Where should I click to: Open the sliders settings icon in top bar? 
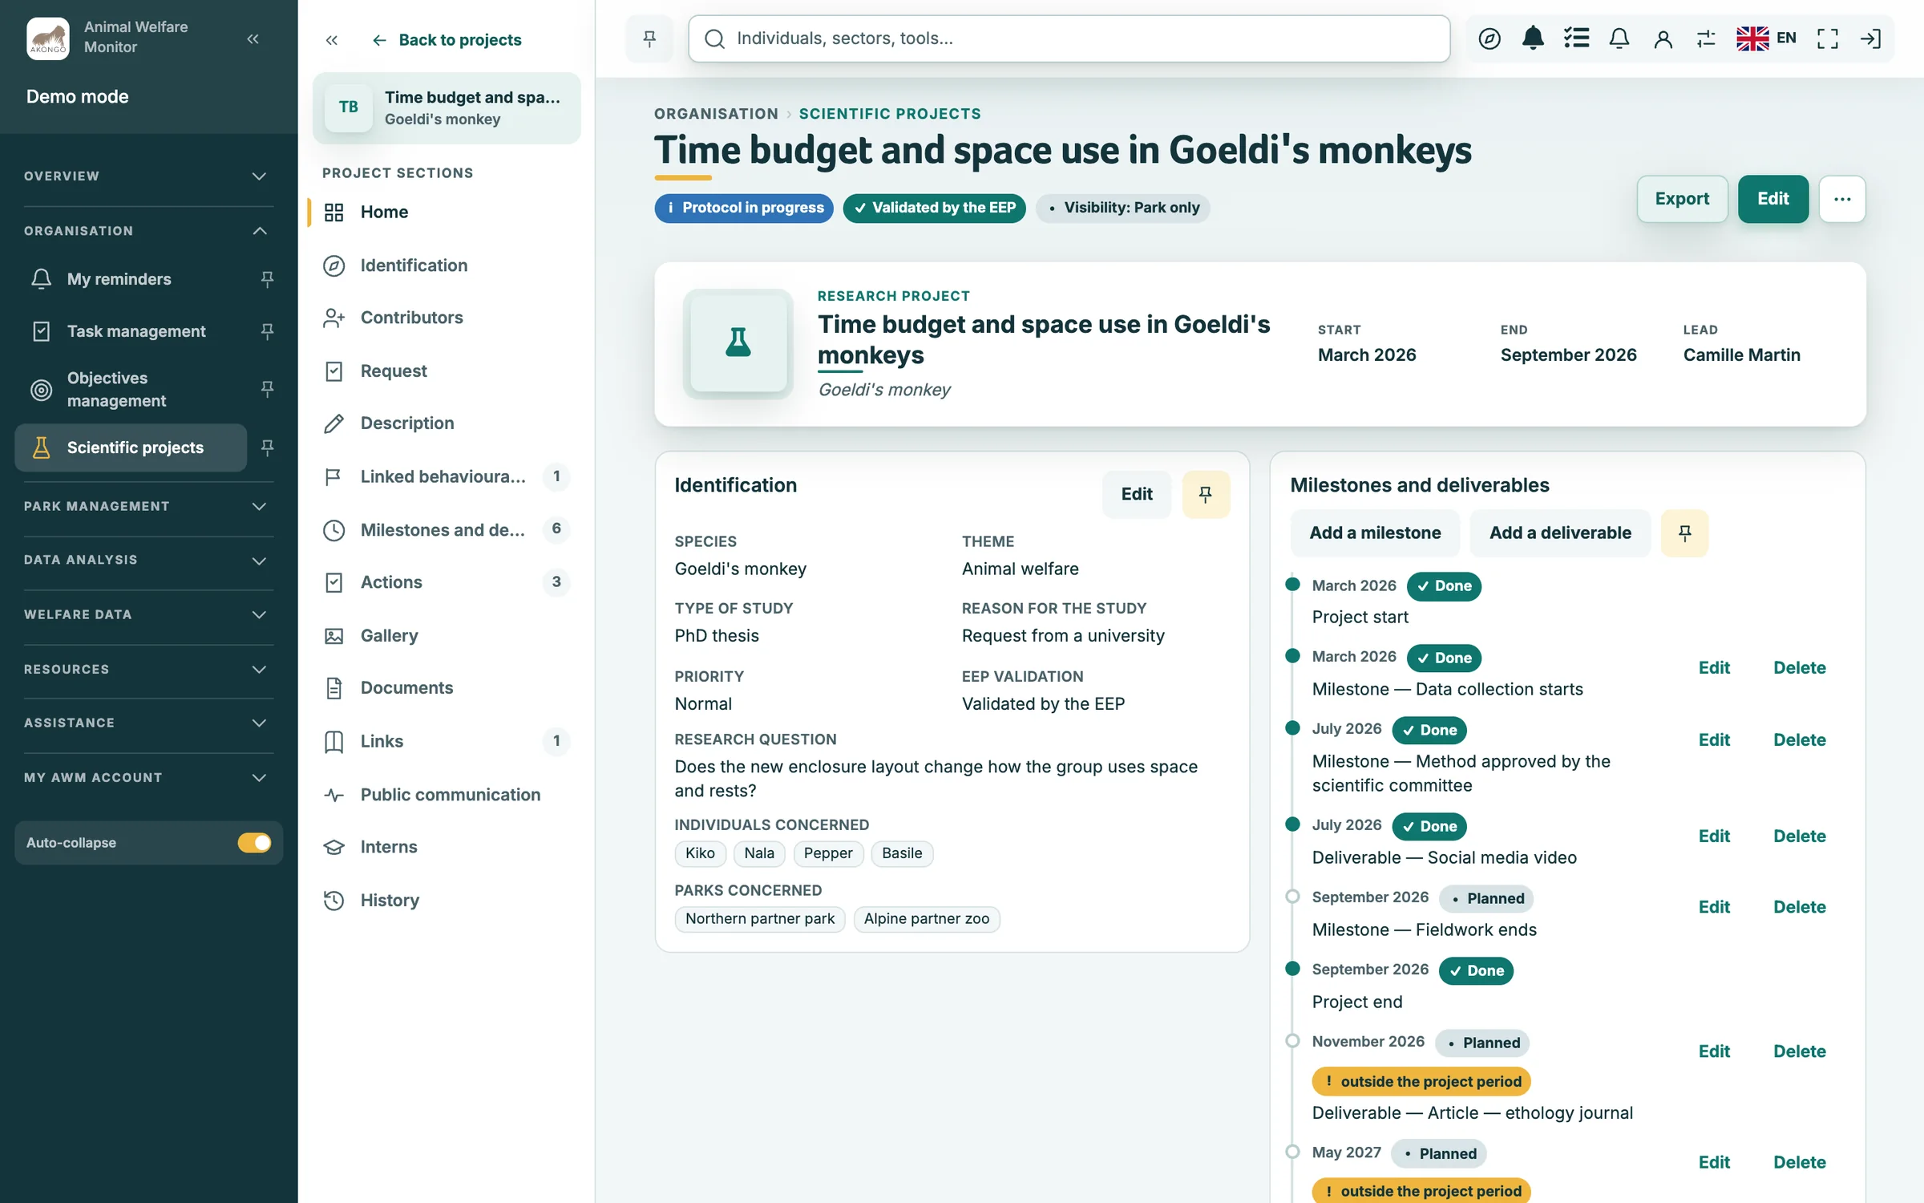(x=1706, y=38)
